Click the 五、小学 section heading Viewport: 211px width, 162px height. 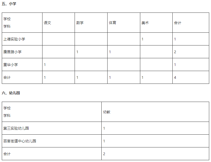(x=9, y=4)
